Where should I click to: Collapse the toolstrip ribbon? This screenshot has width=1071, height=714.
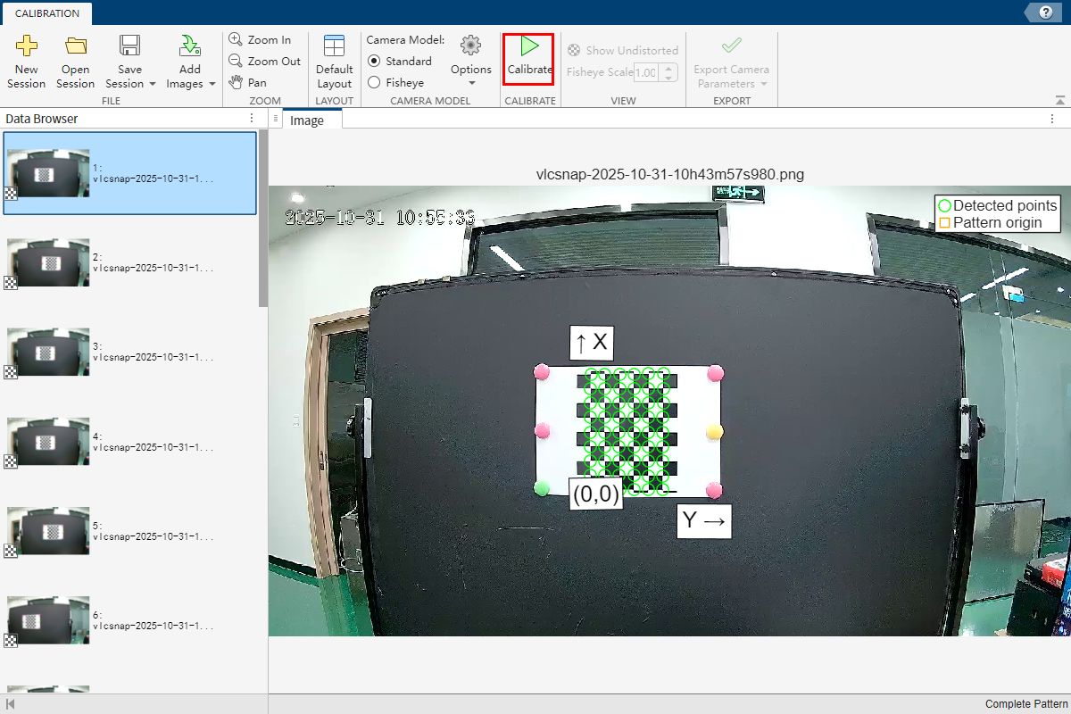(x=1059, y=100)
